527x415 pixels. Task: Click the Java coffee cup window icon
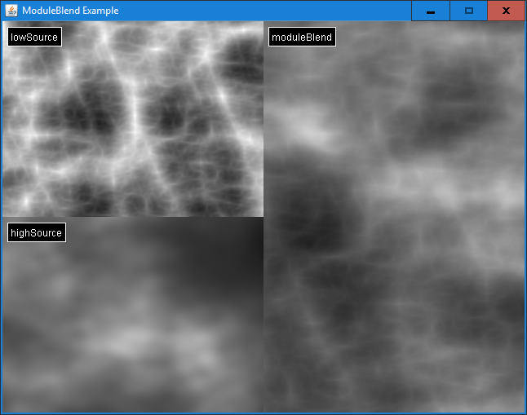(11, 11)
